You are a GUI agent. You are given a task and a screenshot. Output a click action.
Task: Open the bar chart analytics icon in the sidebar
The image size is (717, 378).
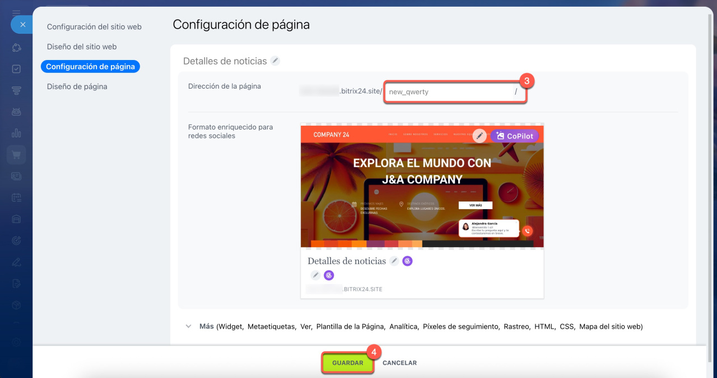[16, 133]
